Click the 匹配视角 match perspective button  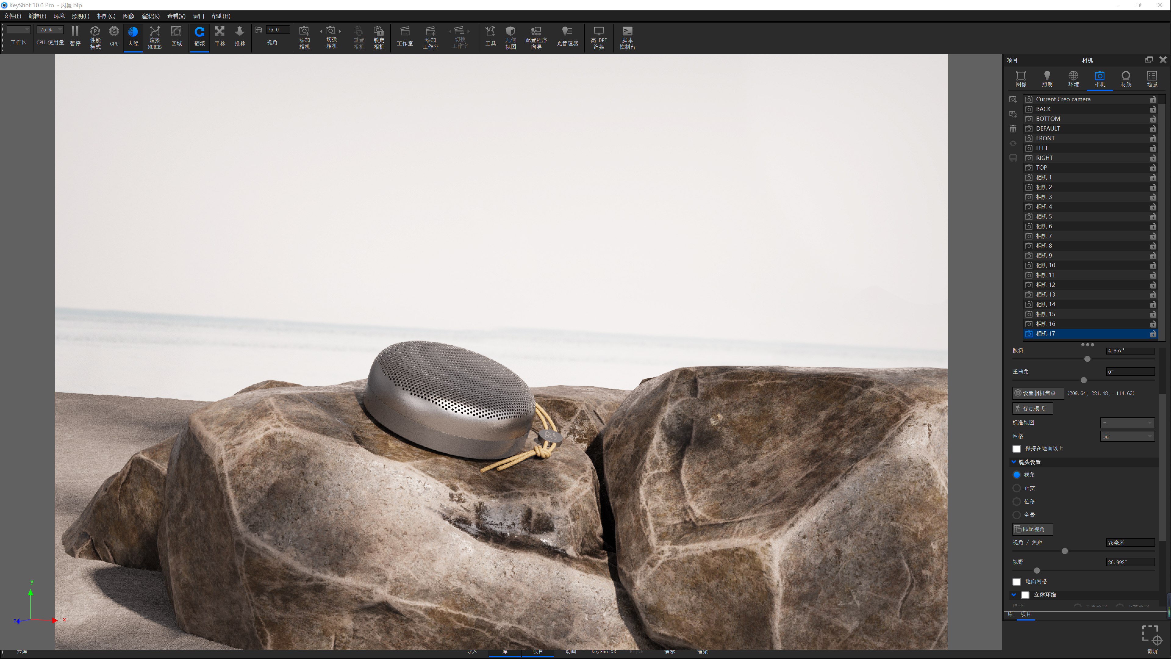1033,529
